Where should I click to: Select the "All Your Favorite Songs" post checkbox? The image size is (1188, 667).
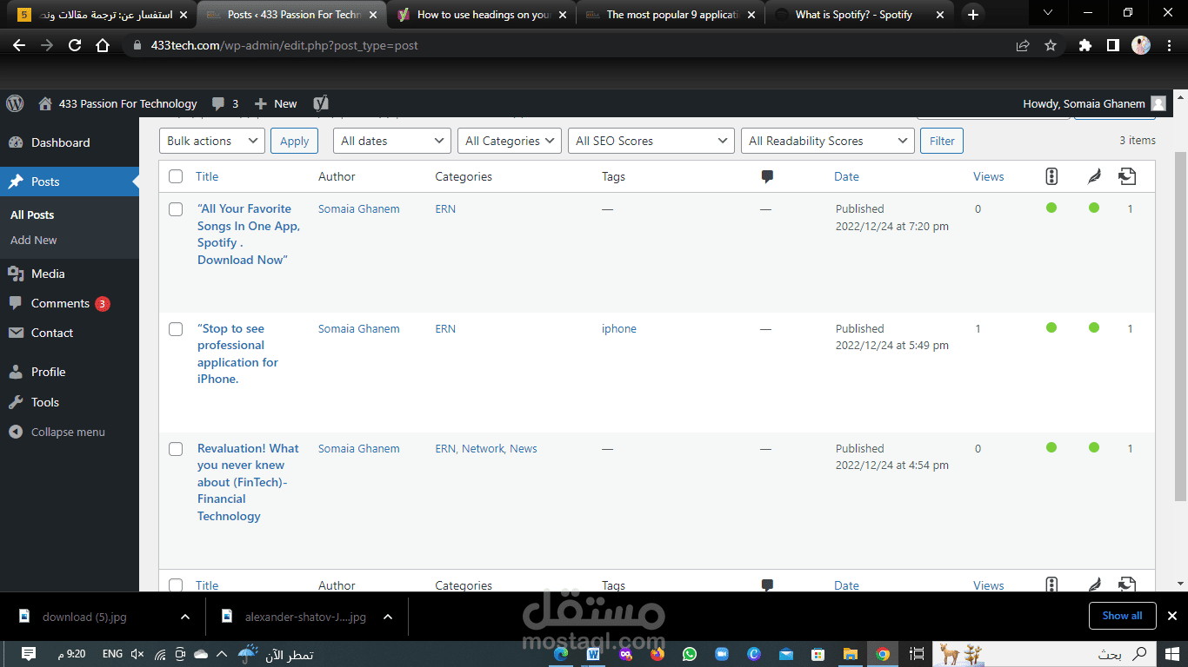point(176,209)
